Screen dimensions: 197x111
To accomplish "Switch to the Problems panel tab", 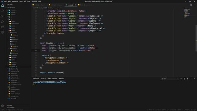I will [36, 79].
